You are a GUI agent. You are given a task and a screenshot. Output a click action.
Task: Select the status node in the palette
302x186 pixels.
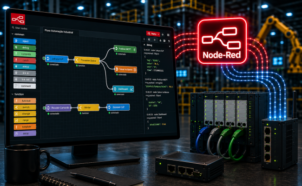tap(25, 66)
